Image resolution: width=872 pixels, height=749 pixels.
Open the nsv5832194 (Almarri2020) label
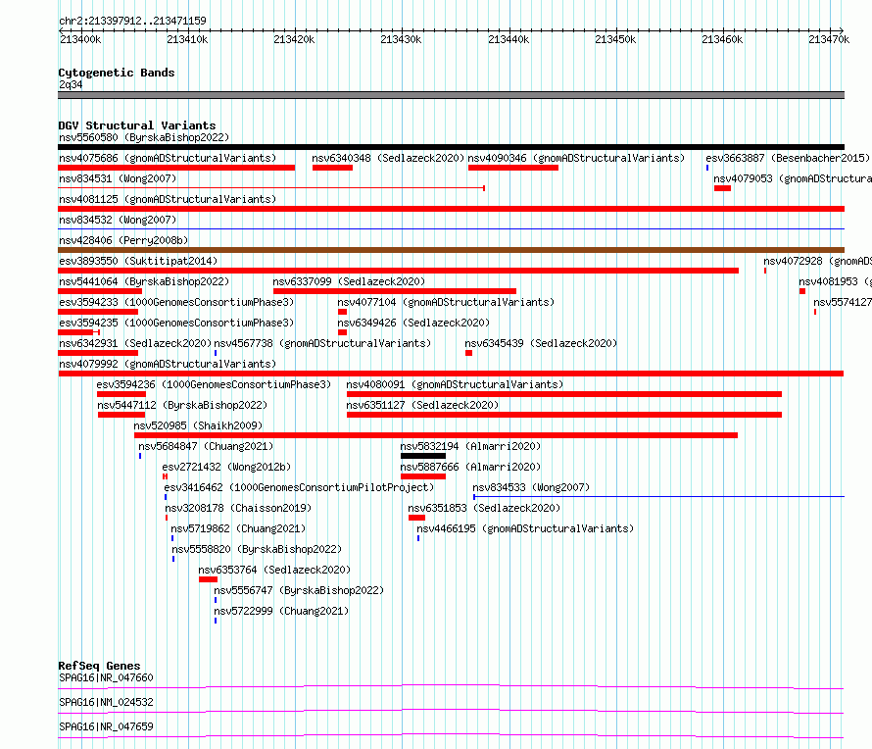tap(470, 446)
